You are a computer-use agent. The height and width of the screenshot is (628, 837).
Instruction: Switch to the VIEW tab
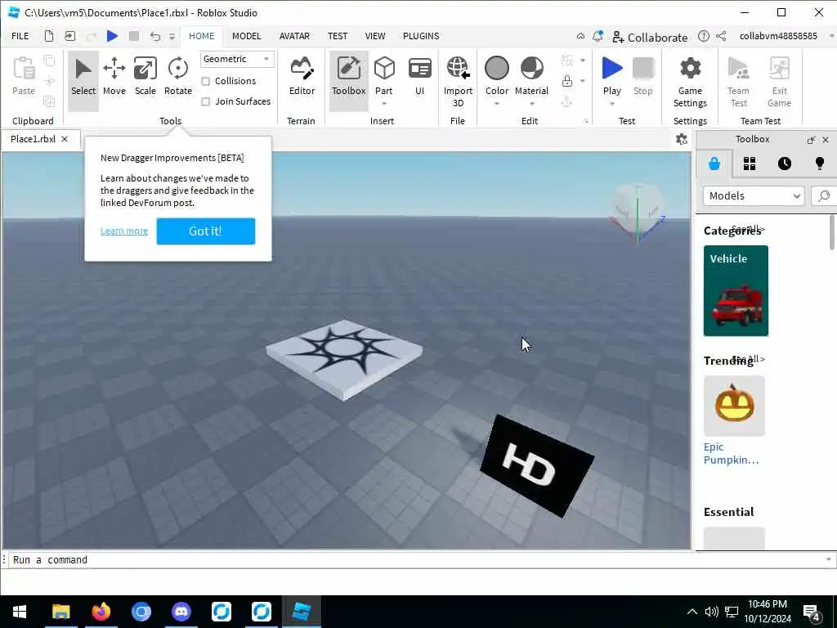coord(374,36)
